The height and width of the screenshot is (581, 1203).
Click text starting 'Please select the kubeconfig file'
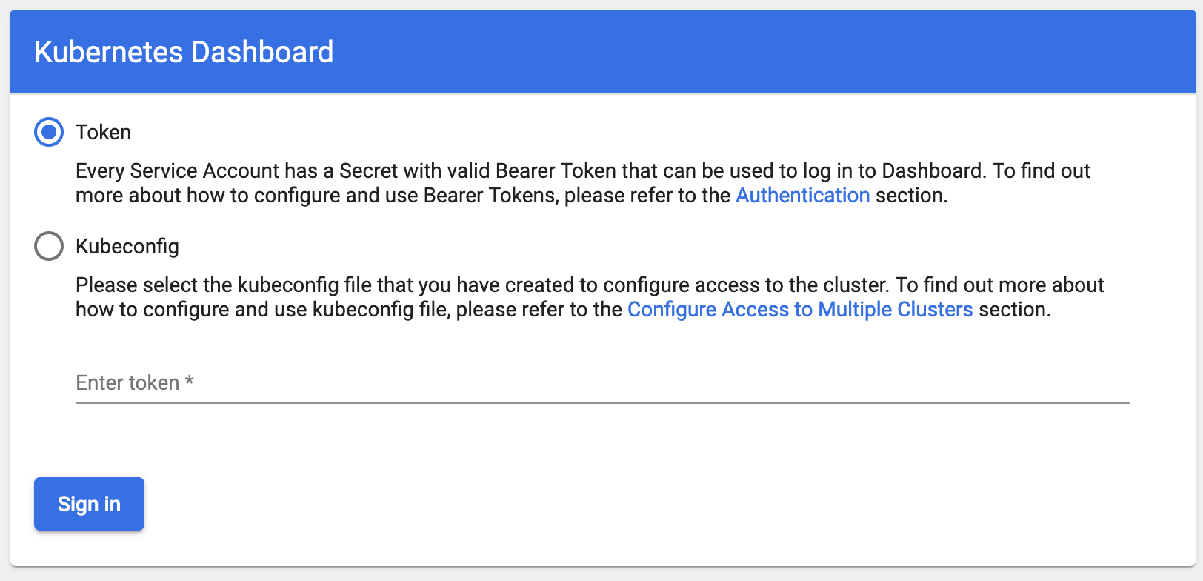click(590, 297)
